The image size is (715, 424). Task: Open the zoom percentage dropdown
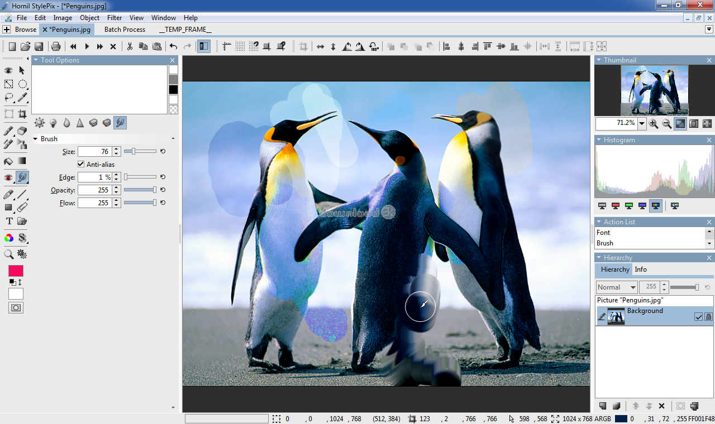(x=642, y=123)
